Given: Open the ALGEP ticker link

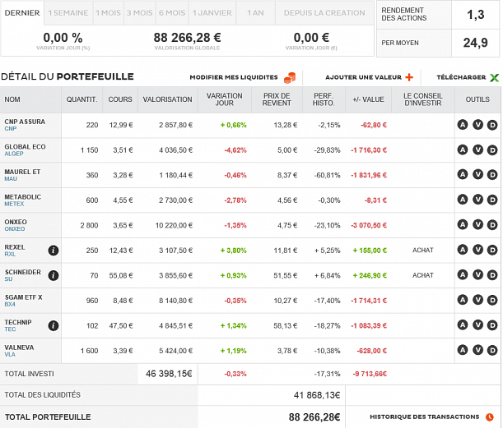Looking at the screenshot, I should point(14,154).
